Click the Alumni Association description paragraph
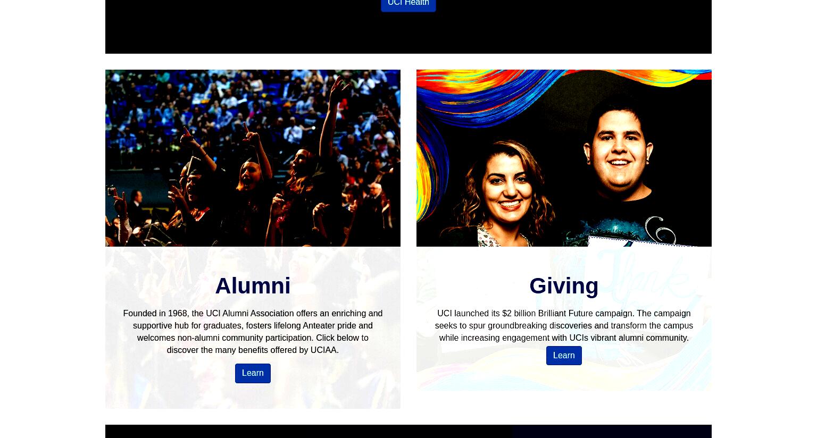This screenshot has height=438, width=817. click(253, 332)
